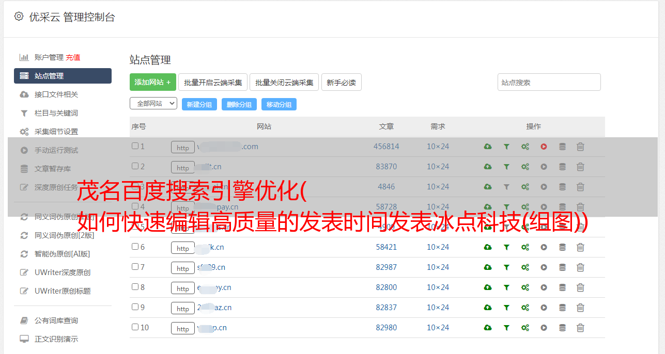The image size is (665, 354).
Task: Open article count 456814
Action: (x=386, y=147)
